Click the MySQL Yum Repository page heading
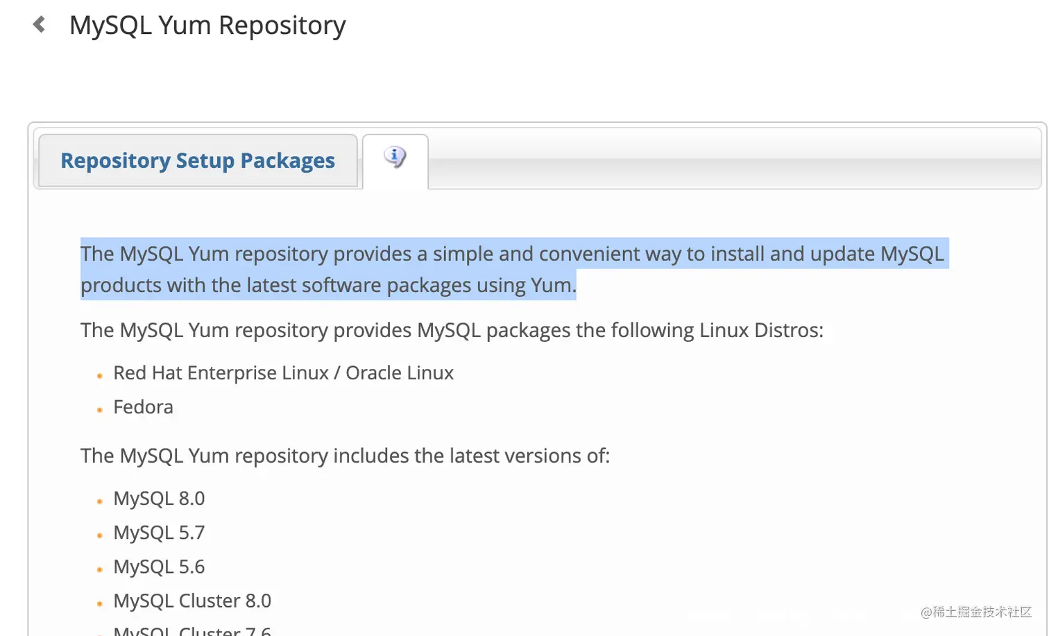This screenshot has height=636, width=1049. coord(207,26)
